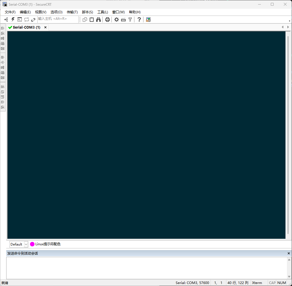292x286 pixels.
Task: Open Find with the binoculars icon
Action: [x=98, y=20]
